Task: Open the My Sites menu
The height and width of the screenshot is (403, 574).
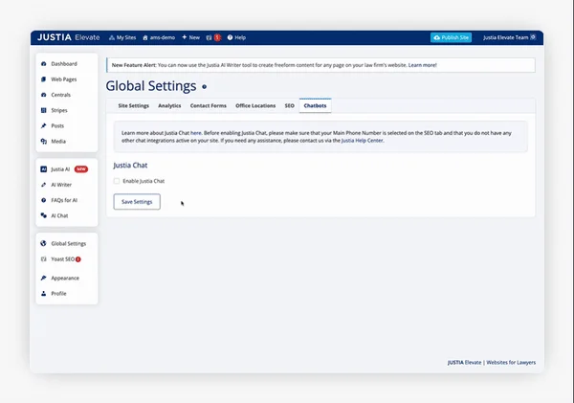Action: pyautogui.click(x=122, y=37)
